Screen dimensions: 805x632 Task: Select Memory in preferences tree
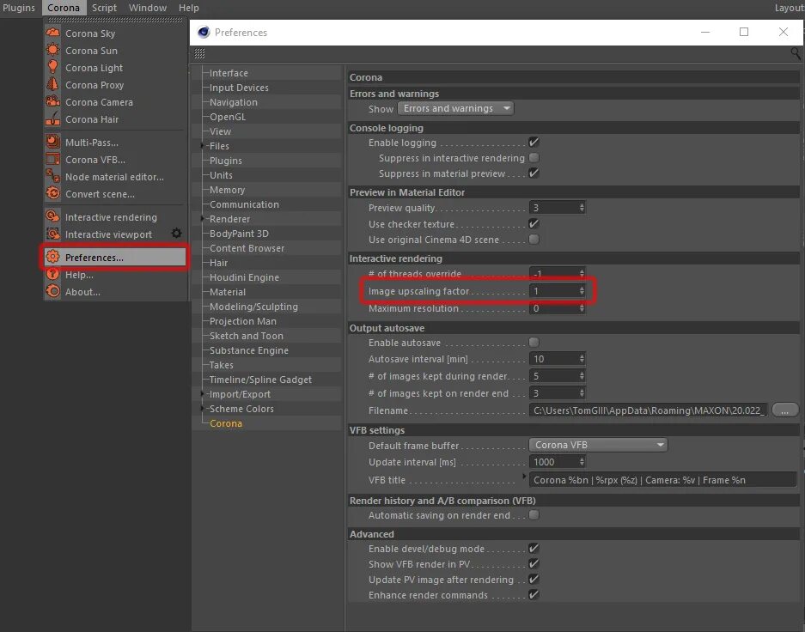227,190
